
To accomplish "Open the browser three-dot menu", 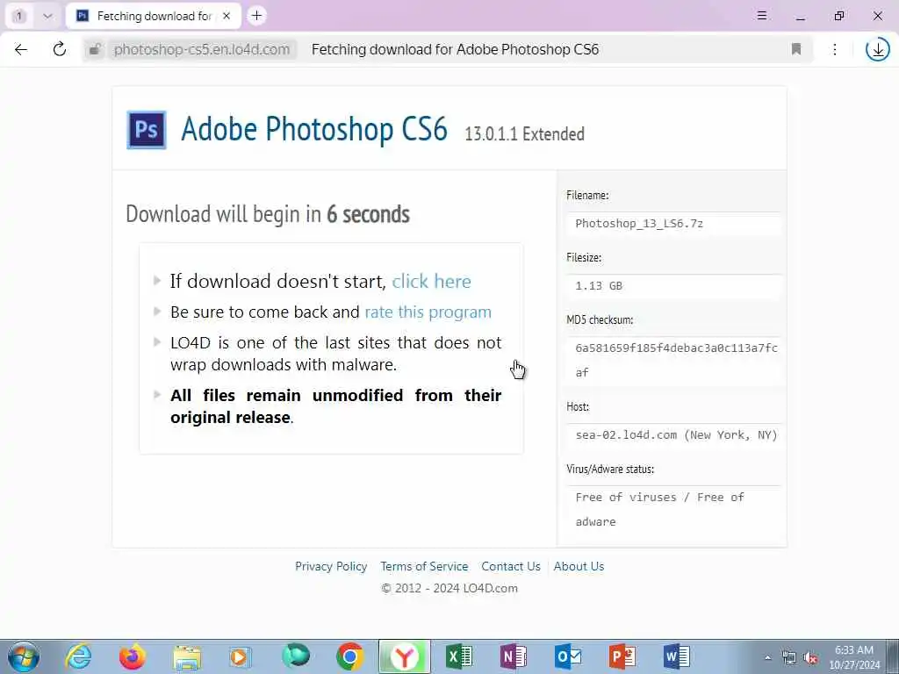I will (835, 49).
